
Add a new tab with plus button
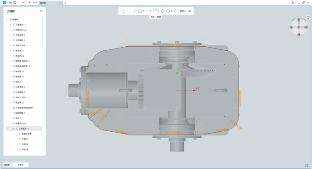65,3
